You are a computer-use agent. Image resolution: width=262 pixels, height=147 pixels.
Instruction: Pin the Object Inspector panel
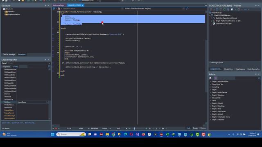[46, 60]
